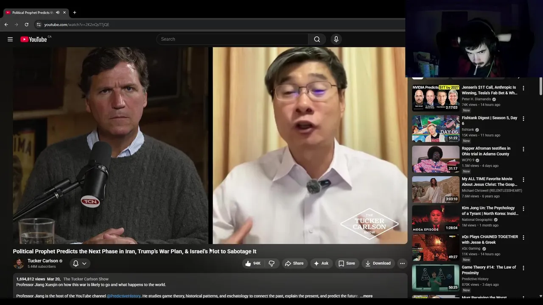Image resolution: width=543 pixels, height=305 pixels.
Task: Download the video
Action: click(x=378, y=263)
